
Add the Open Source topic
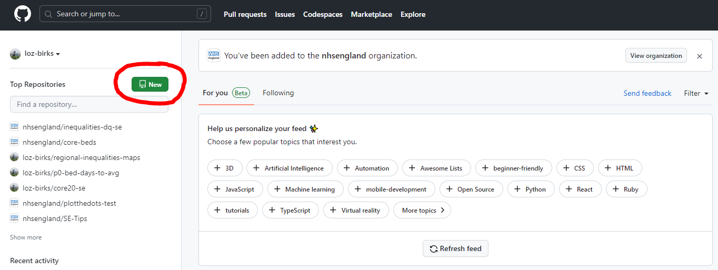(x=471, y=189)
